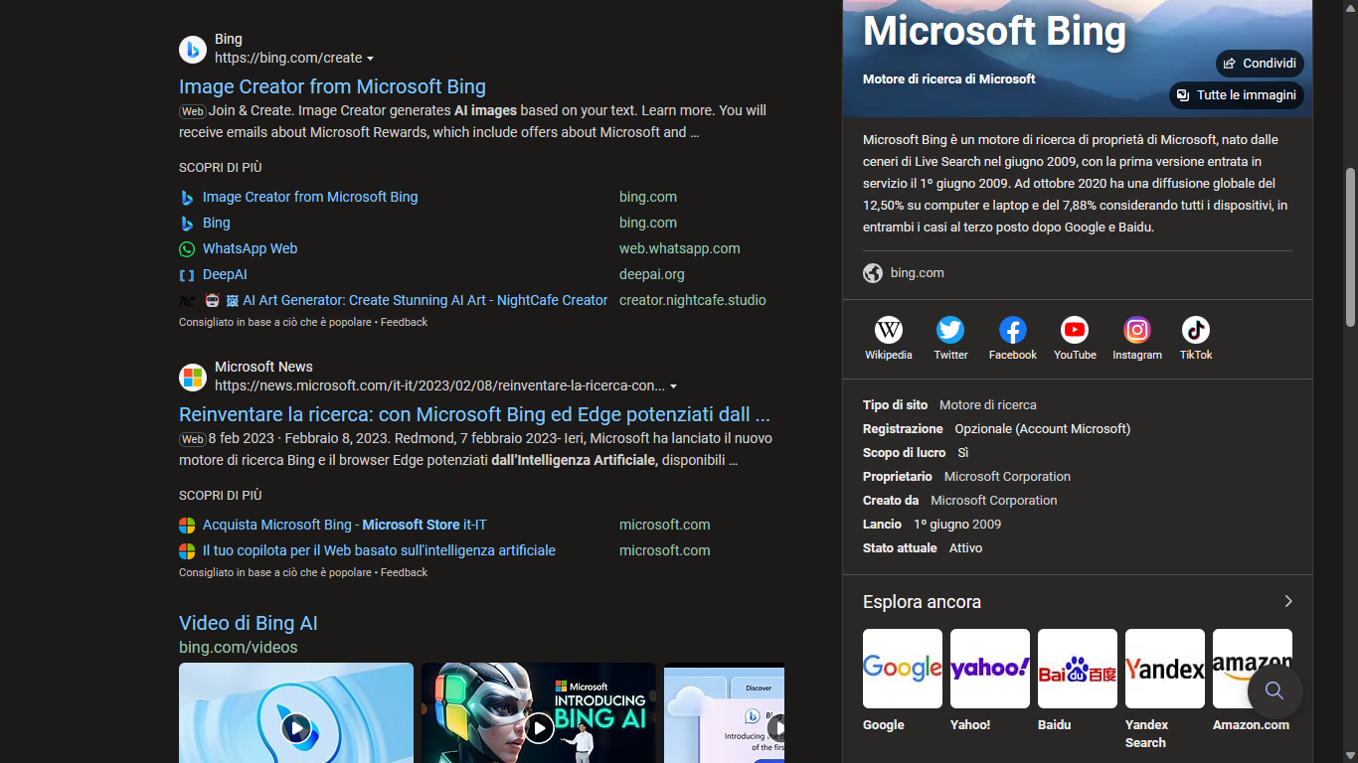
Task: Open the Instagram profile icon
Action: 1137,330
